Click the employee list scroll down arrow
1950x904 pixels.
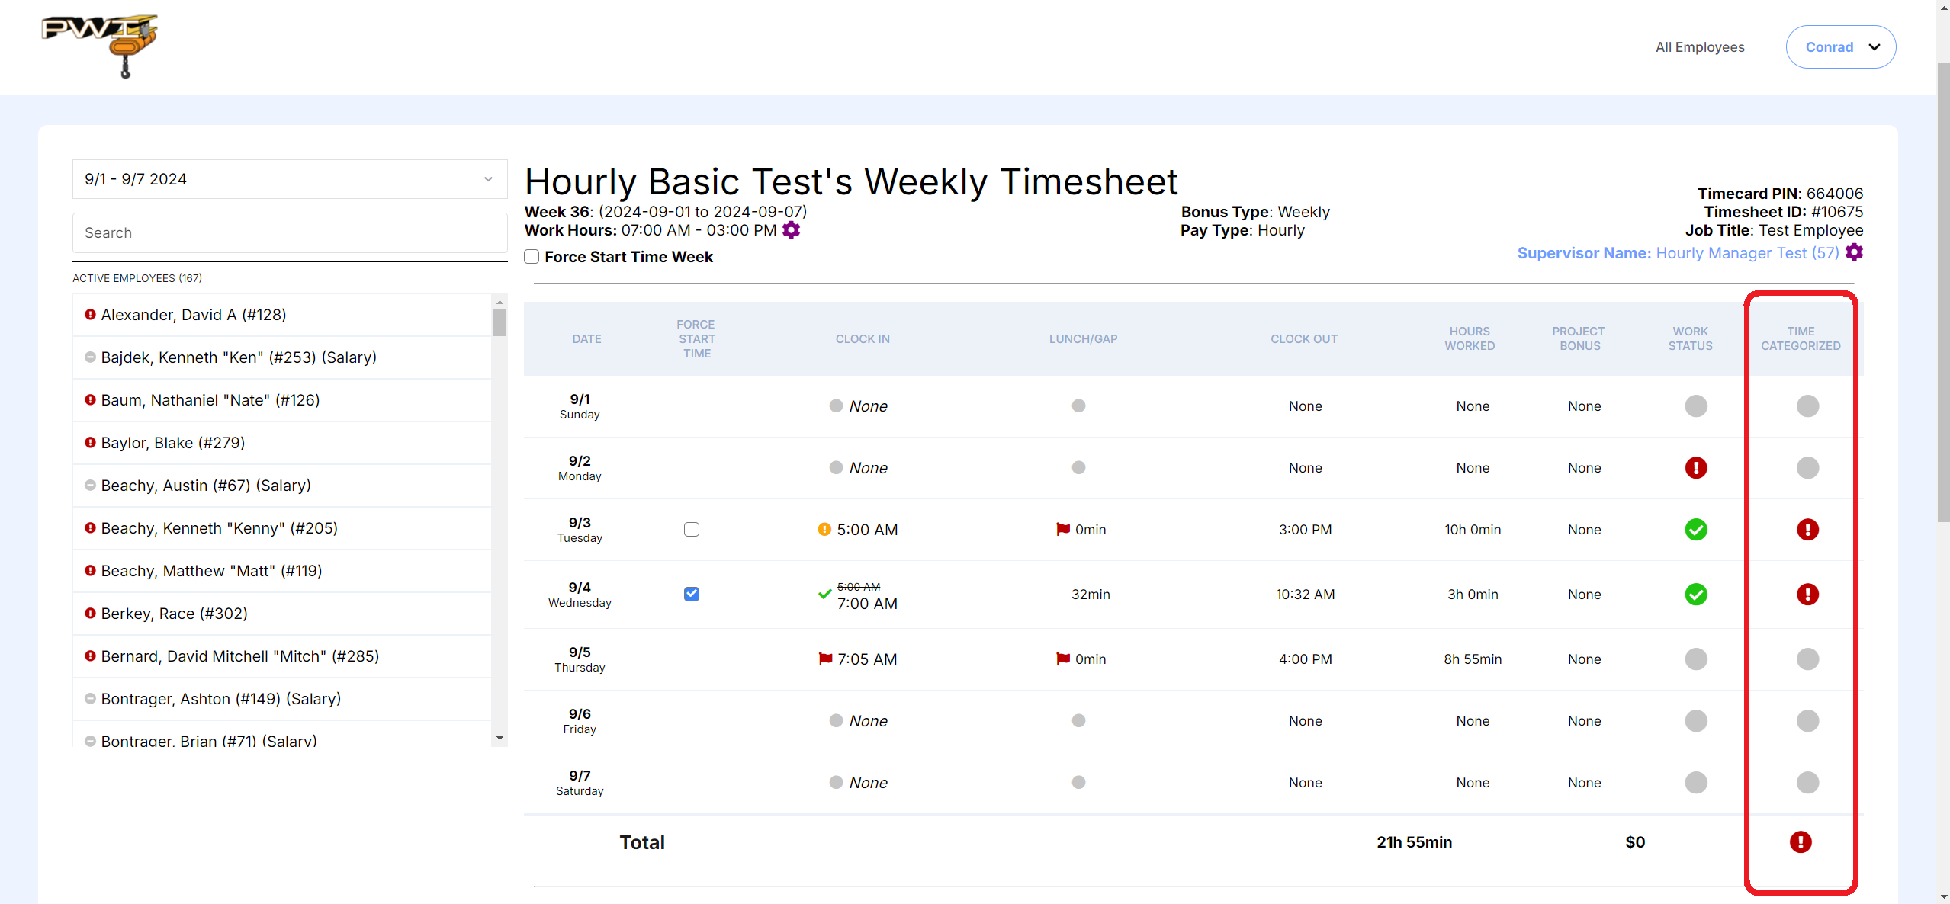pos(500,739)
